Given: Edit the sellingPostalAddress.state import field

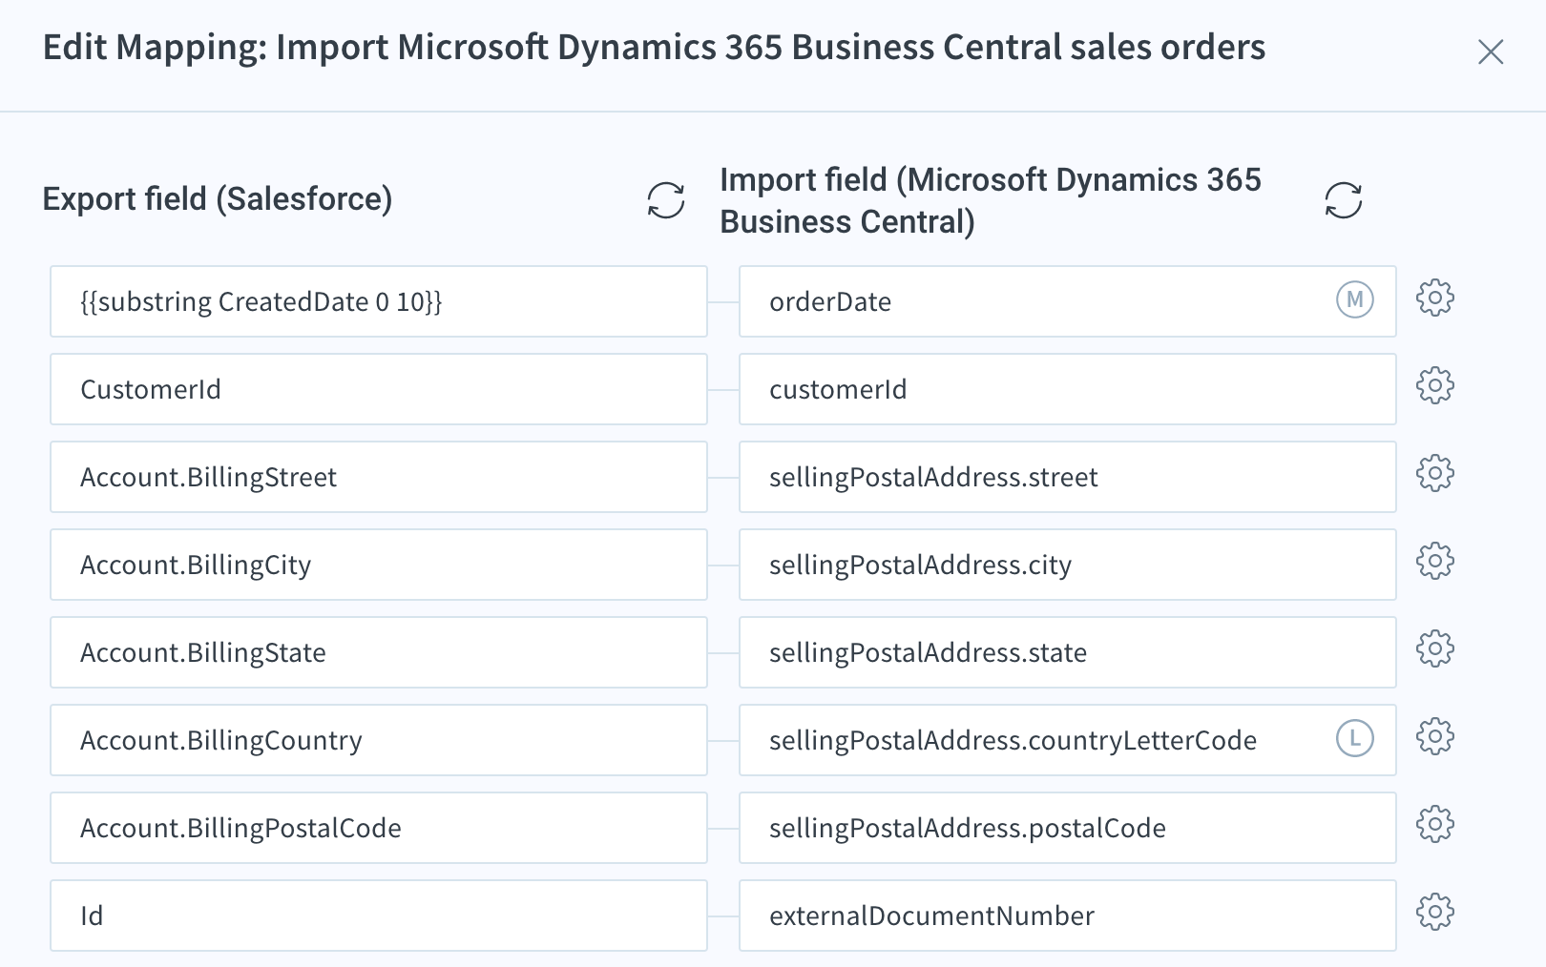Looking at the screenshot, I should [1068, 652].
